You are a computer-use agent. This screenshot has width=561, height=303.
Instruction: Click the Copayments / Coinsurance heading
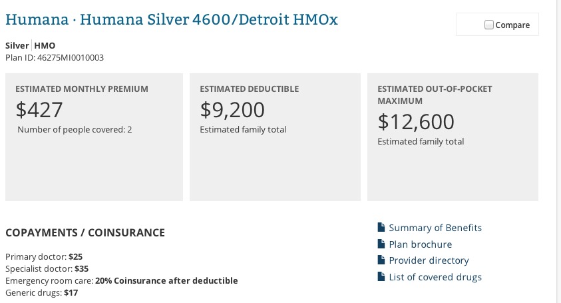tap(85, 232)
